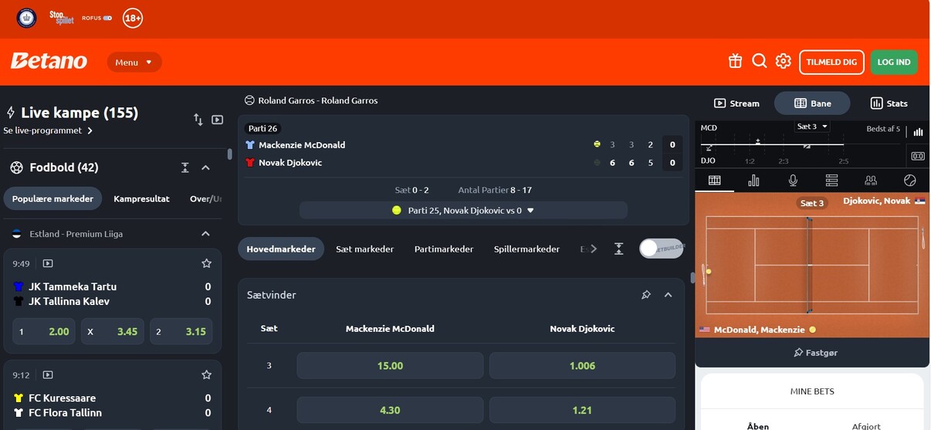Screen dimensions: 931x430
Task: Click the left sidebar scrollbar
Action: pos(229,154)
